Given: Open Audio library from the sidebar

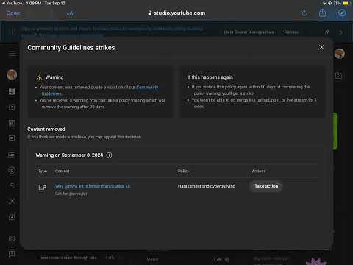Looking at the screenshot, I should [12, 217].
